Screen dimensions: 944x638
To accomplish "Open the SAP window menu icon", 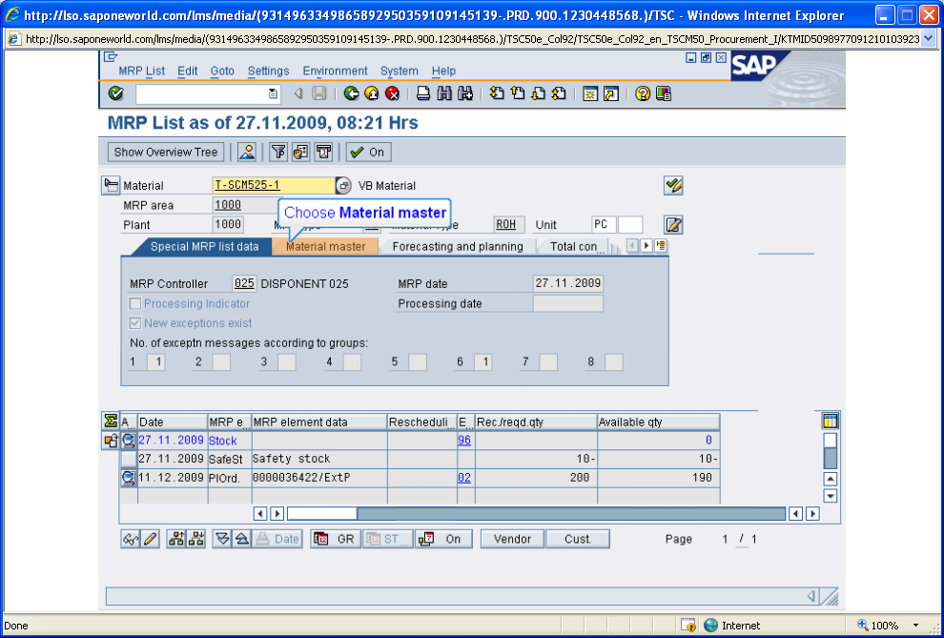I will point(111,57).
